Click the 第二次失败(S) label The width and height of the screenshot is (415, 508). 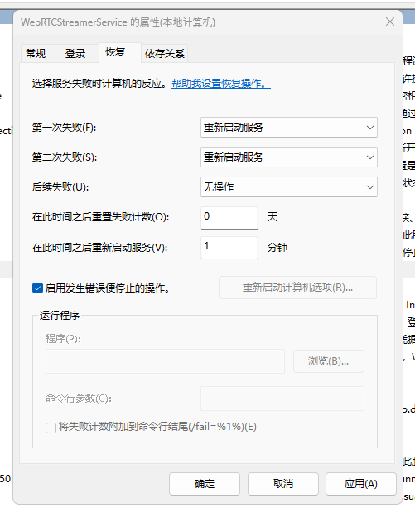[x=65, y=157]
